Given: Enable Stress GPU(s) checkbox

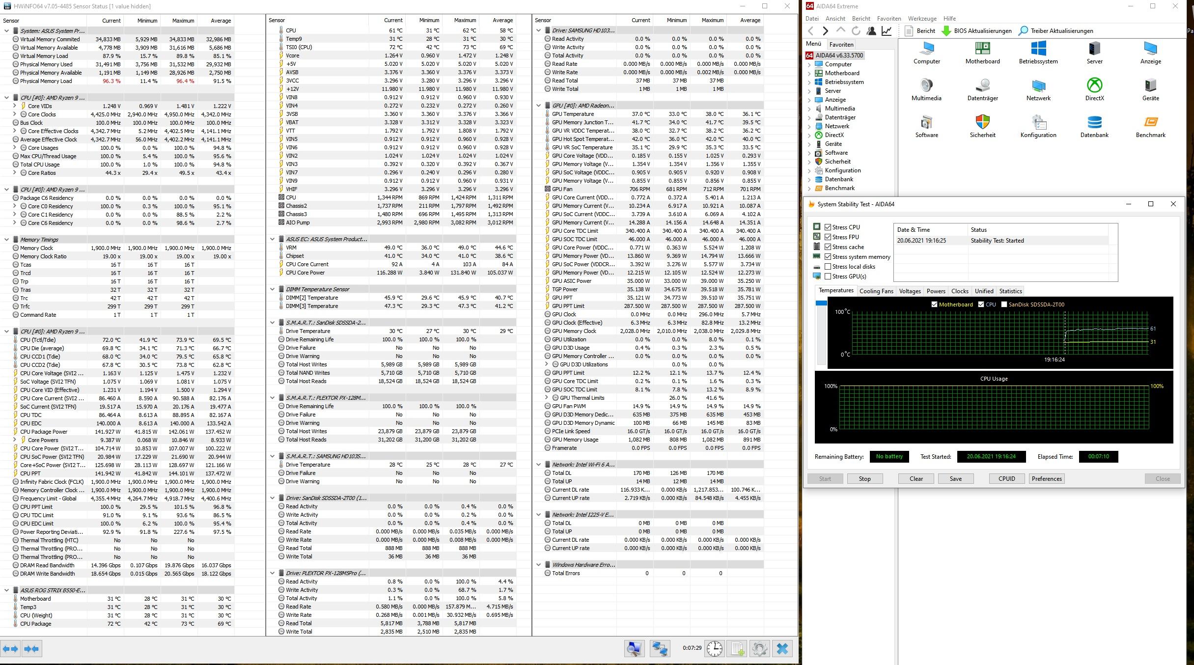Looking at the screenshot, I should pos(828,276).
